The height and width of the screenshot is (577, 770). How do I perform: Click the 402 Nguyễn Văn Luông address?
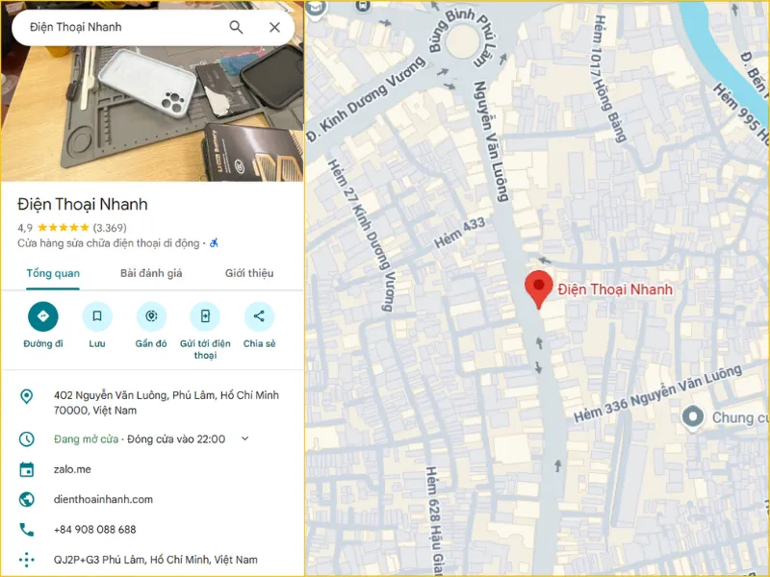pyautogui.click(x=166, y=403)
